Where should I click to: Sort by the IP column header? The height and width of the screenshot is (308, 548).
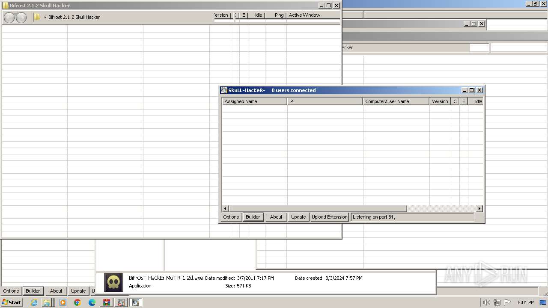pyautogui.click(x=325, y=101)
